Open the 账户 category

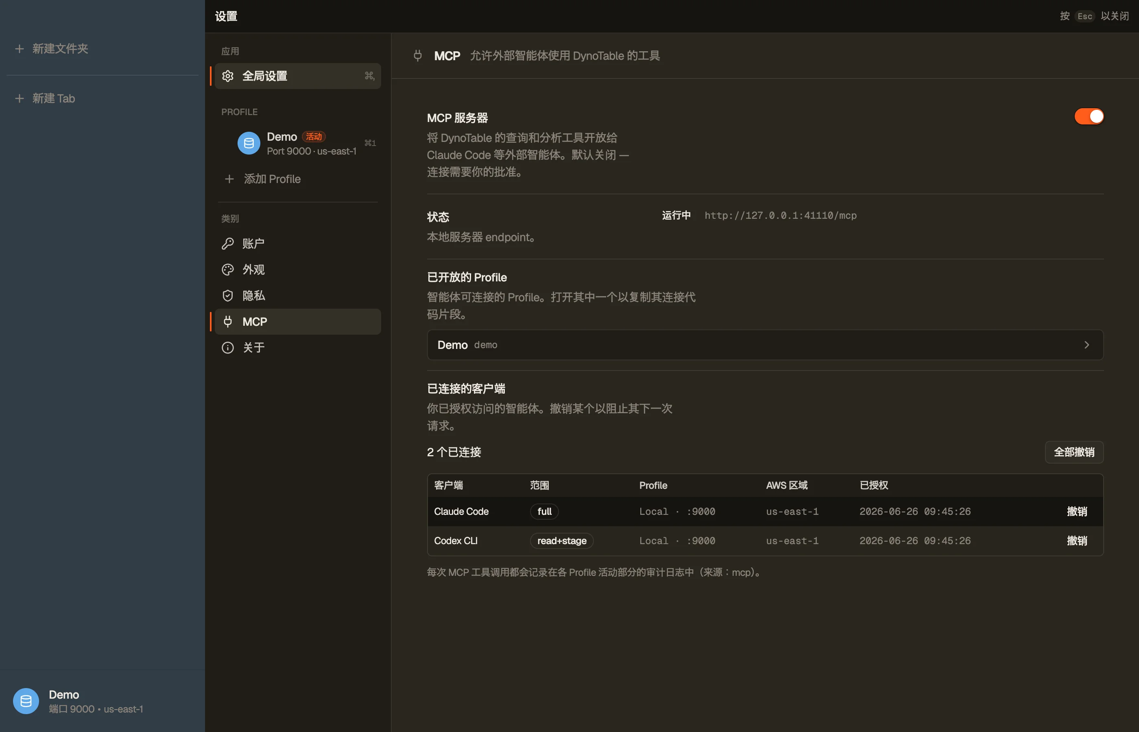[x=298, y=243]
